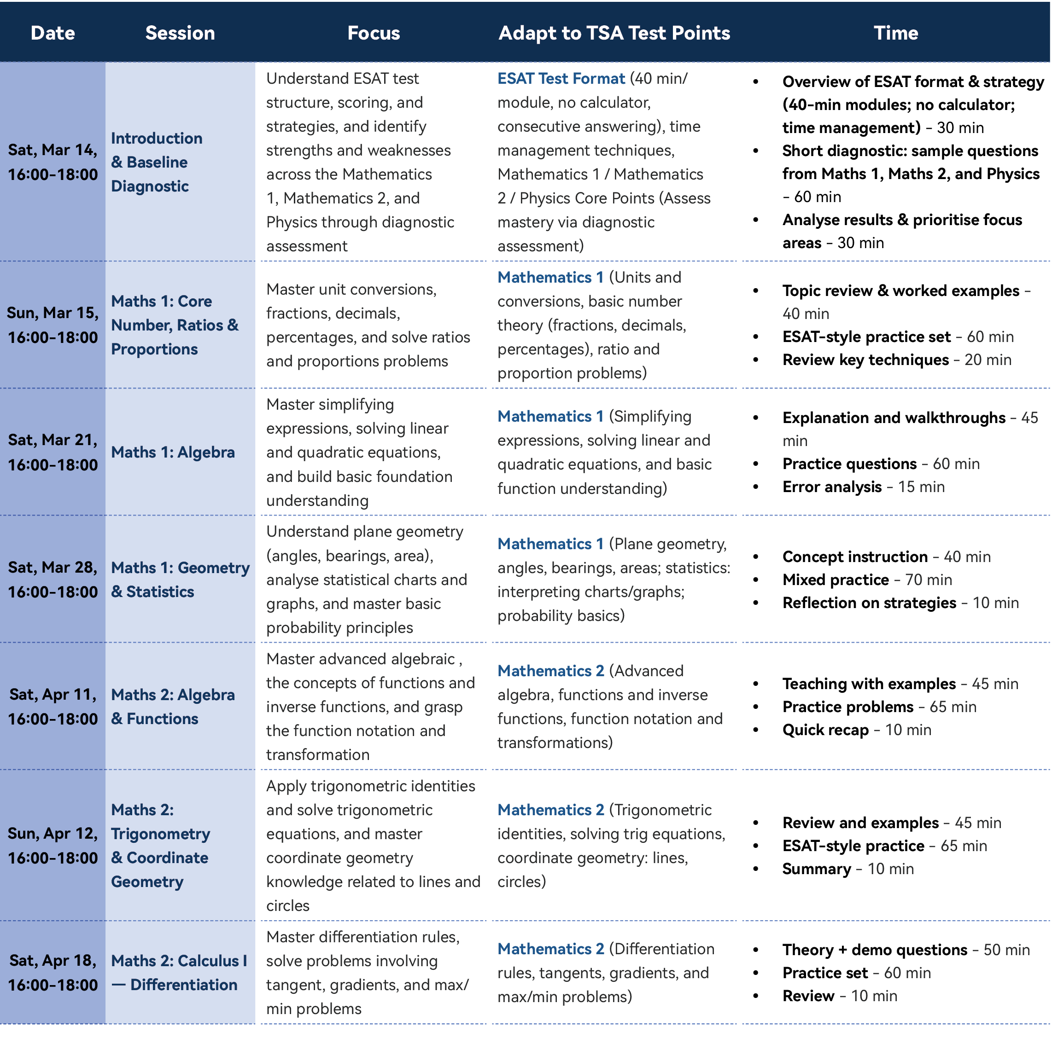Select Maths 1: Core Number, Ratios & Proportions
Screen dimensions: 1052x1038
[174, 325]
